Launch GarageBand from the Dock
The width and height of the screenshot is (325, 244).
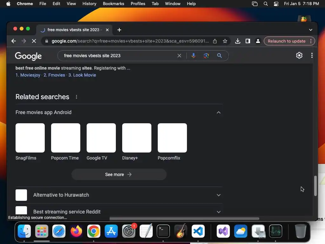181,231
